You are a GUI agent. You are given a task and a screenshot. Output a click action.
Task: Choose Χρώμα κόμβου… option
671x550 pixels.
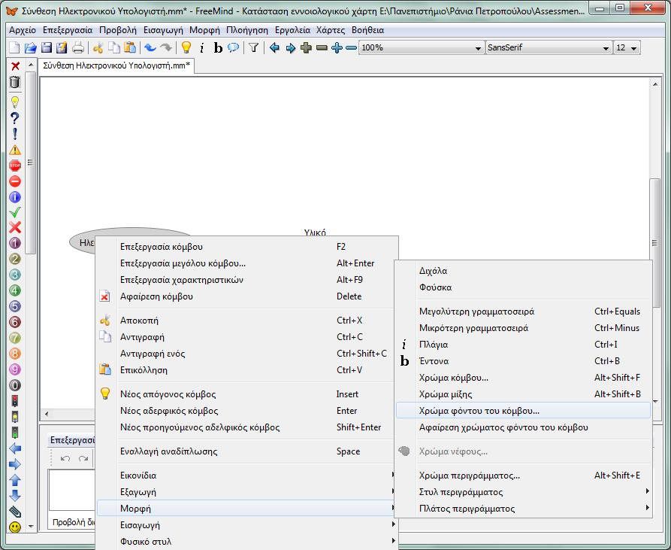(523, 378)
